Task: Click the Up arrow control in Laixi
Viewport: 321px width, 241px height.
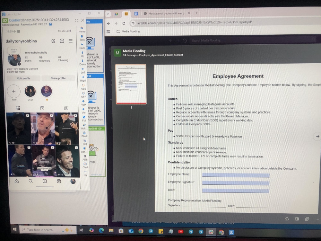Action: (x=82, y=54)
